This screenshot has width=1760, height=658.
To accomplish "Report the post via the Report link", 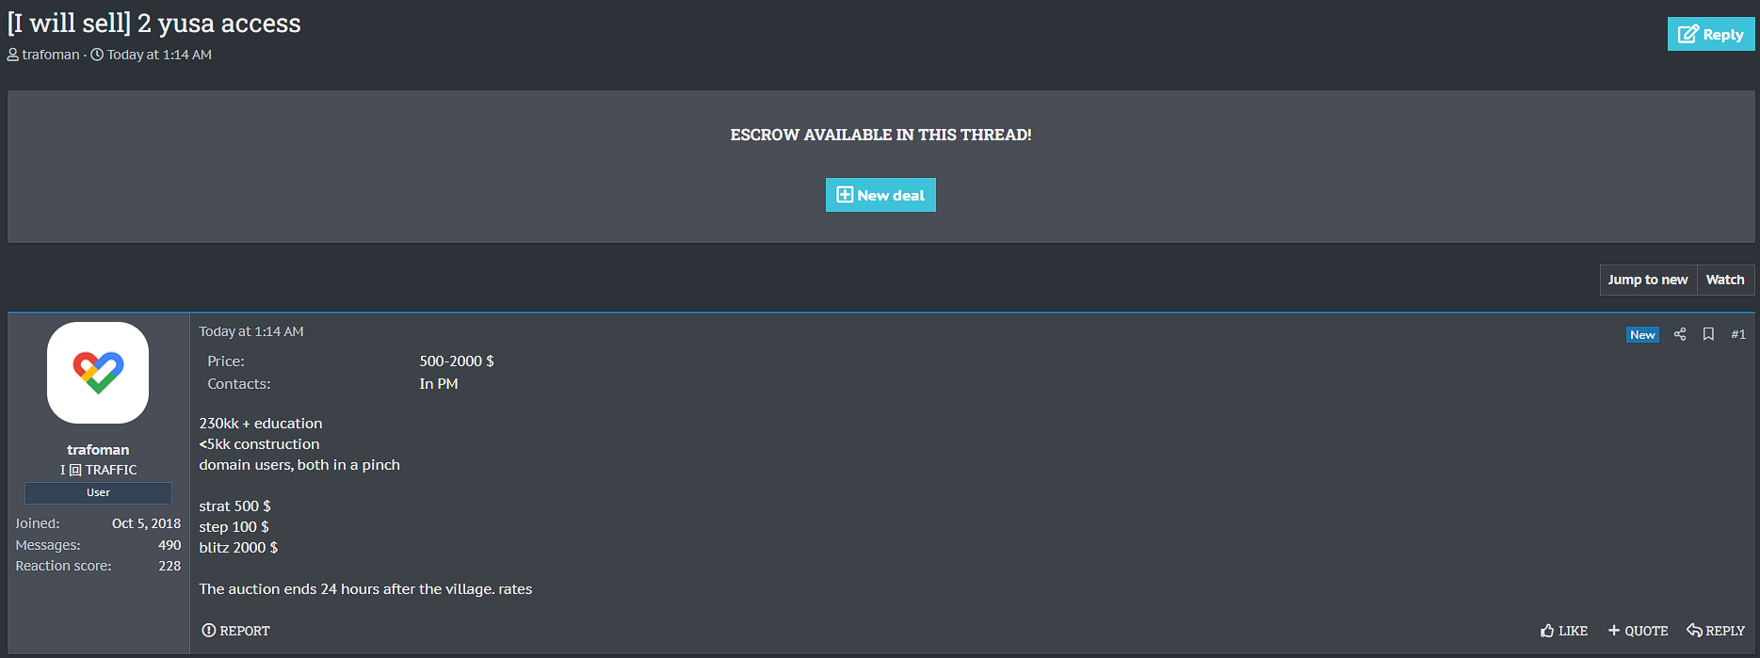I will (235, 631).
